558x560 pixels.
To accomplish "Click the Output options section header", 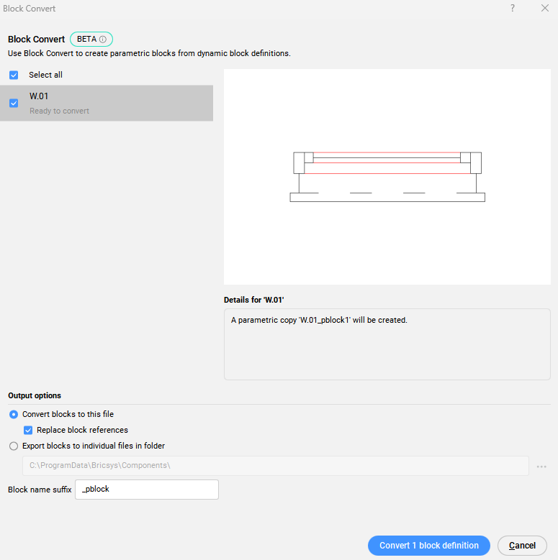I will point(35,395).
